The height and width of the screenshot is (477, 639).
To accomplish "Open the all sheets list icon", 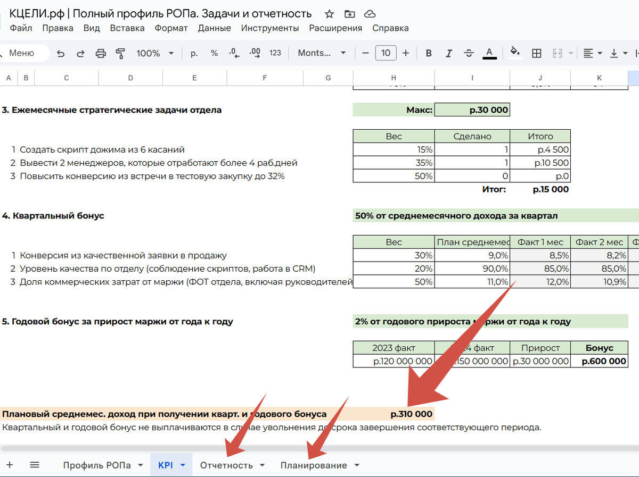I will 35,465.
